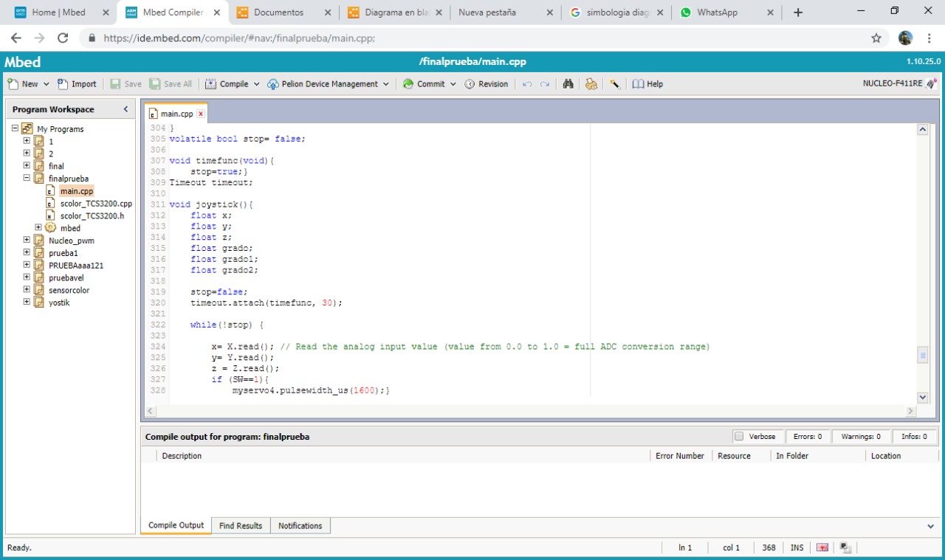
Task: Click the mbed library gear icon
Action: 50,228
